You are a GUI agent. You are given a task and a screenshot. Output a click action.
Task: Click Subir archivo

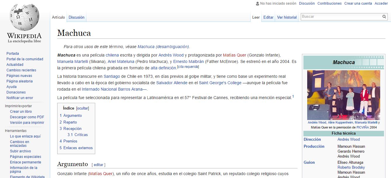(20, 151)
